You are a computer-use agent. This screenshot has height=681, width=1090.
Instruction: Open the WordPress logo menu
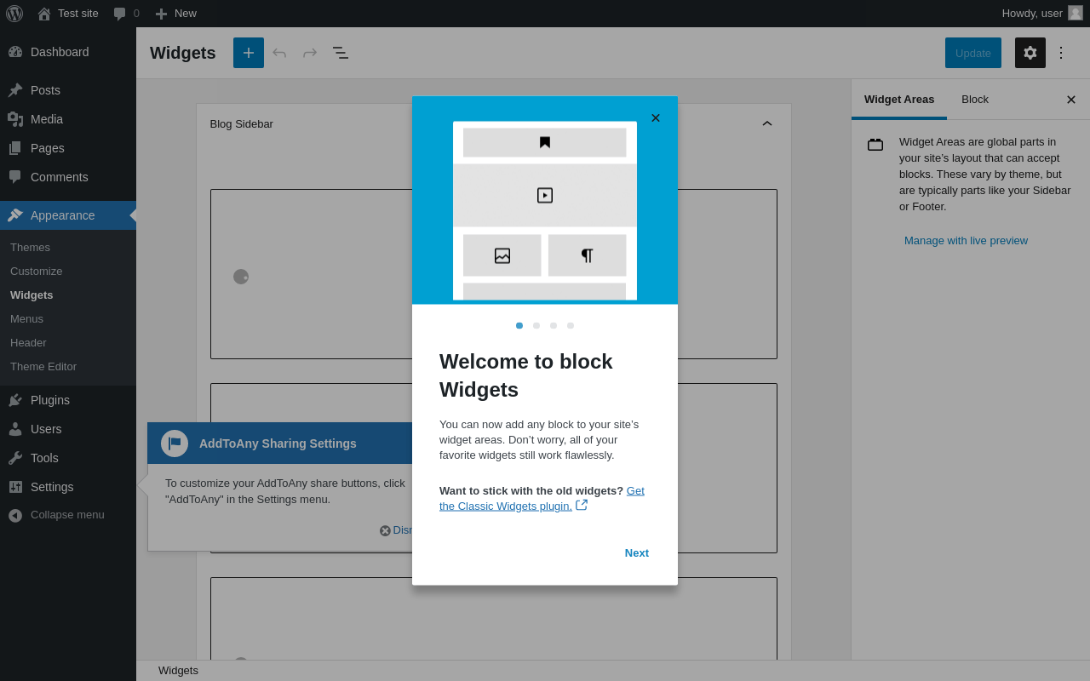pos(14,14)
